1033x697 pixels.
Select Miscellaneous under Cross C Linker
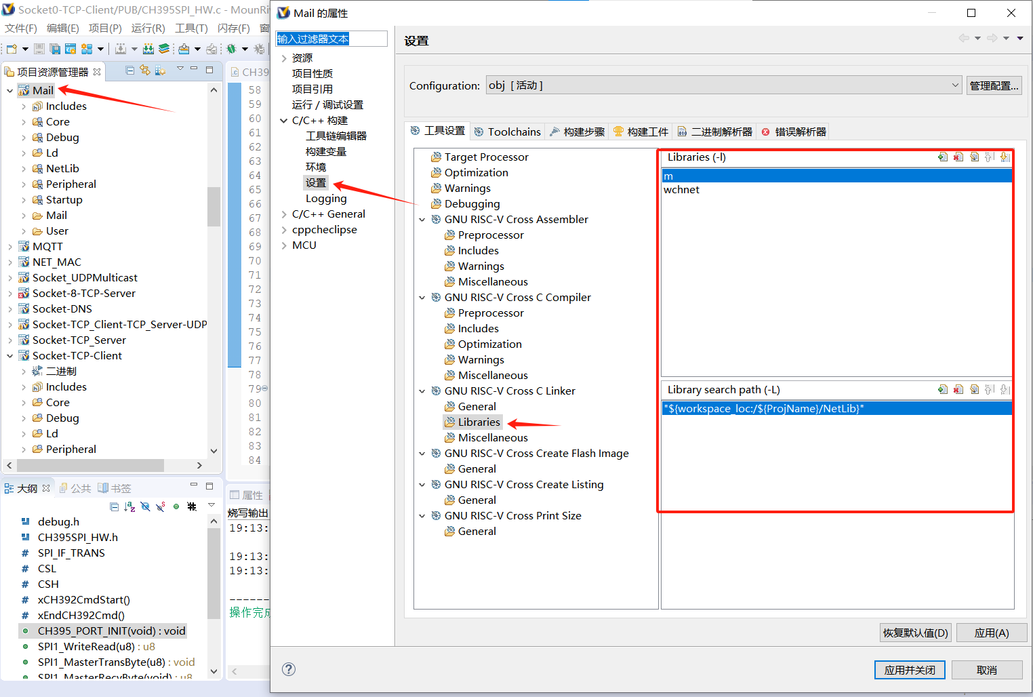pos(493,438)
